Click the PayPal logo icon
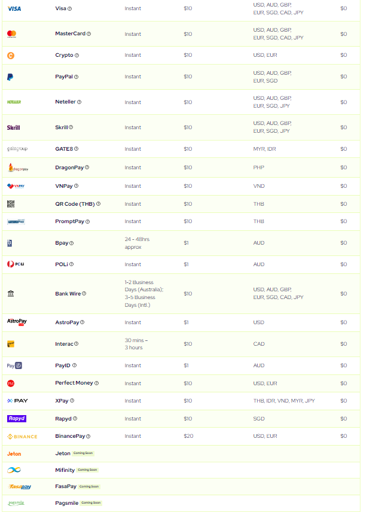 pyautogui.click(x=10, y=77)
